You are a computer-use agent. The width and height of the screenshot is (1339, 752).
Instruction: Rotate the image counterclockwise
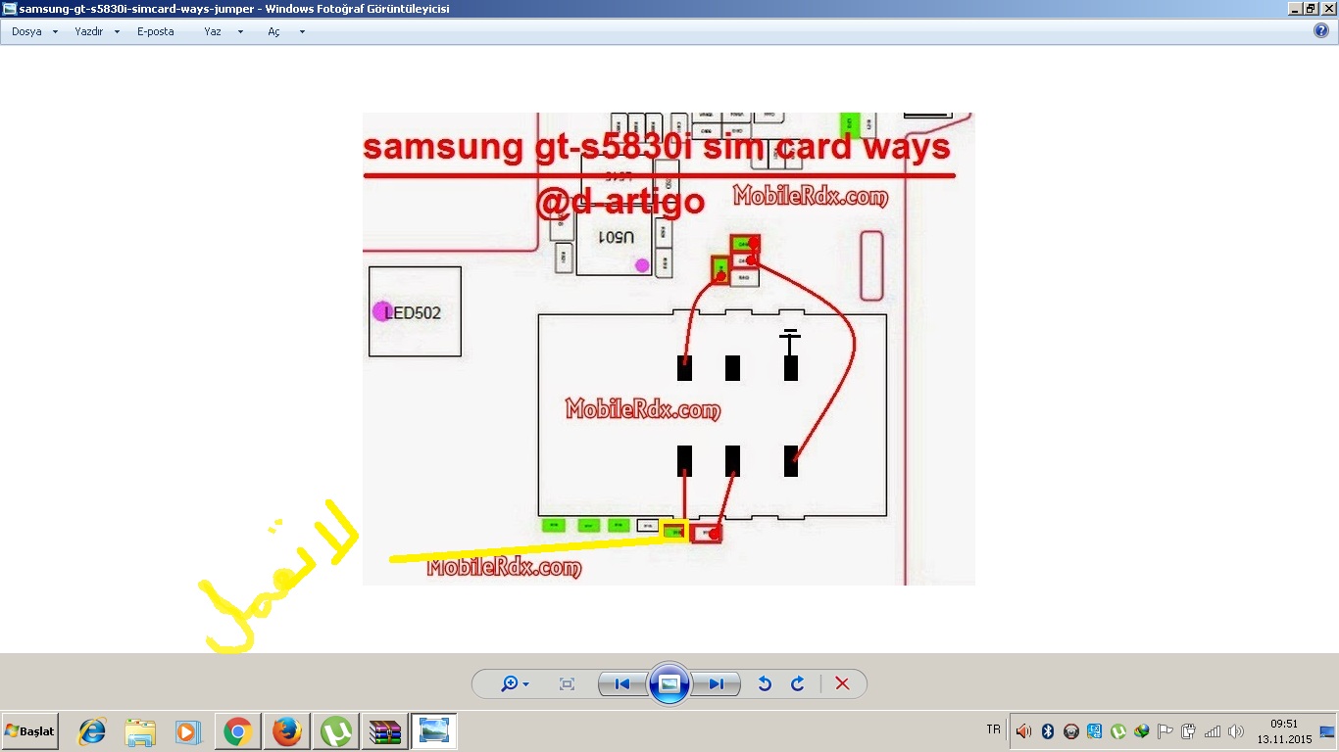(765, 683)
